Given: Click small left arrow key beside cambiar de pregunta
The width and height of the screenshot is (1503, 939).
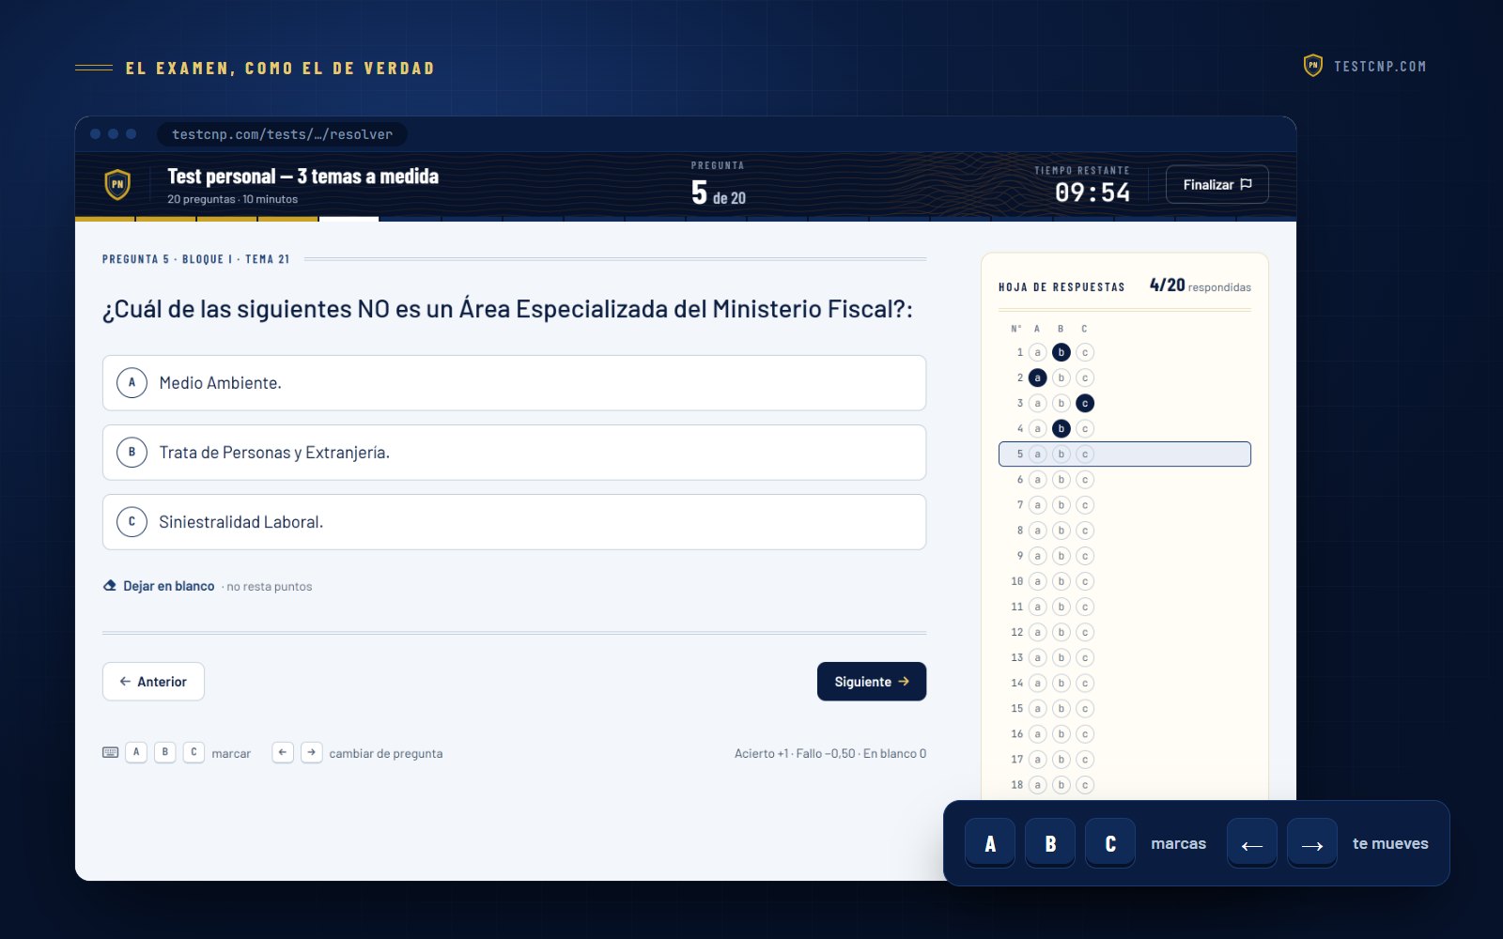Looking at the screenshot, I should click(283, 752).
